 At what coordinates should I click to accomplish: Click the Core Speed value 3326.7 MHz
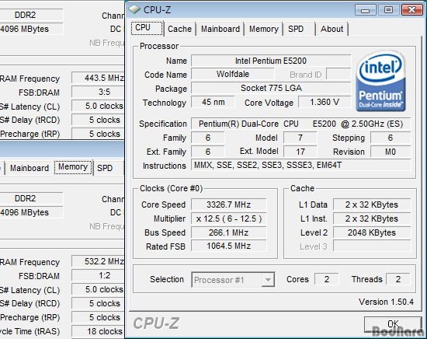point(228,204)
